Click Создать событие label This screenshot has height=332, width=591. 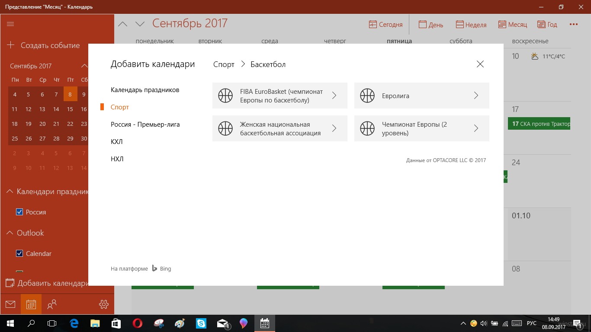click(x=50, y=45)
